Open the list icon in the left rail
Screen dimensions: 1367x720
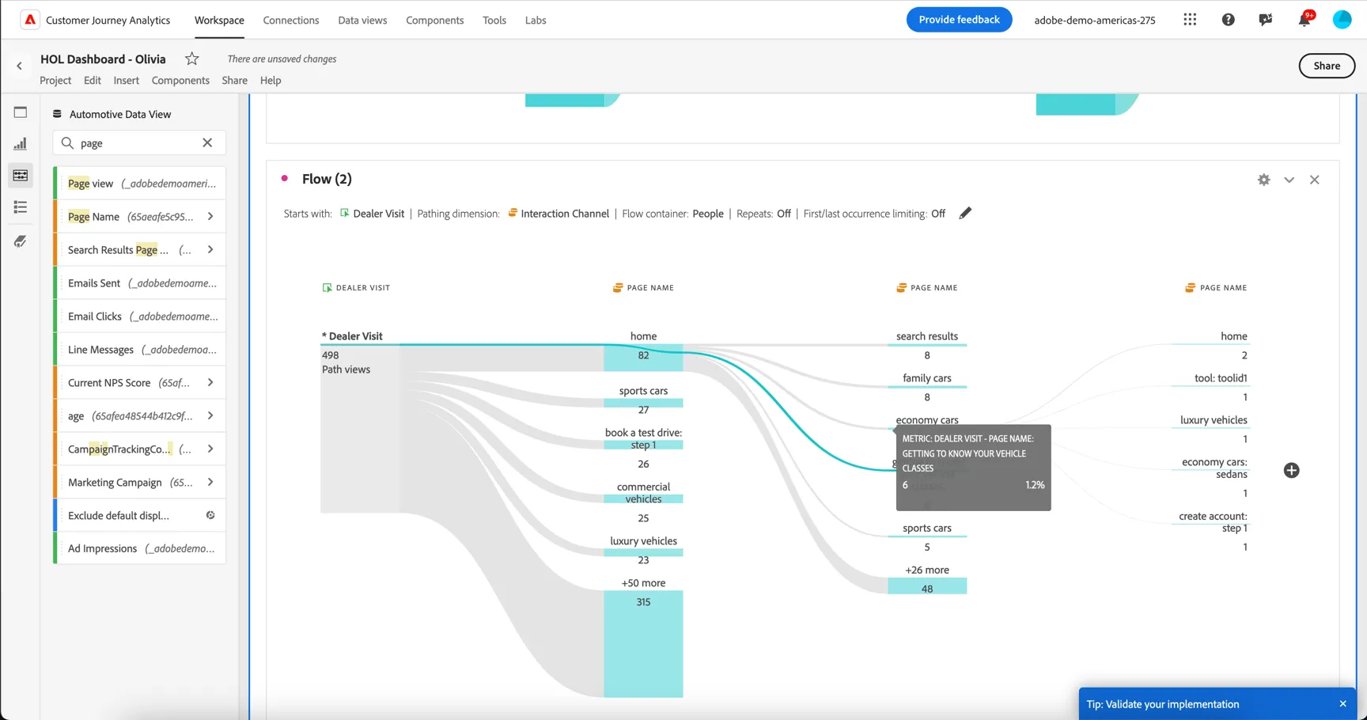(x=21, y=207)
